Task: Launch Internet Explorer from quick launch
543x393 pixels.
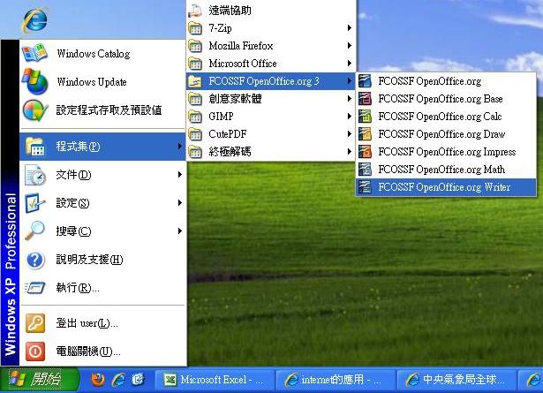Action: tap(118, 380)
